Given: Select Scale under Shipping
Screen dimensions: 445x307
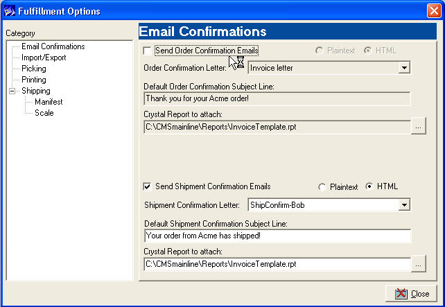Looking at the screenshot, I should 44,113.
